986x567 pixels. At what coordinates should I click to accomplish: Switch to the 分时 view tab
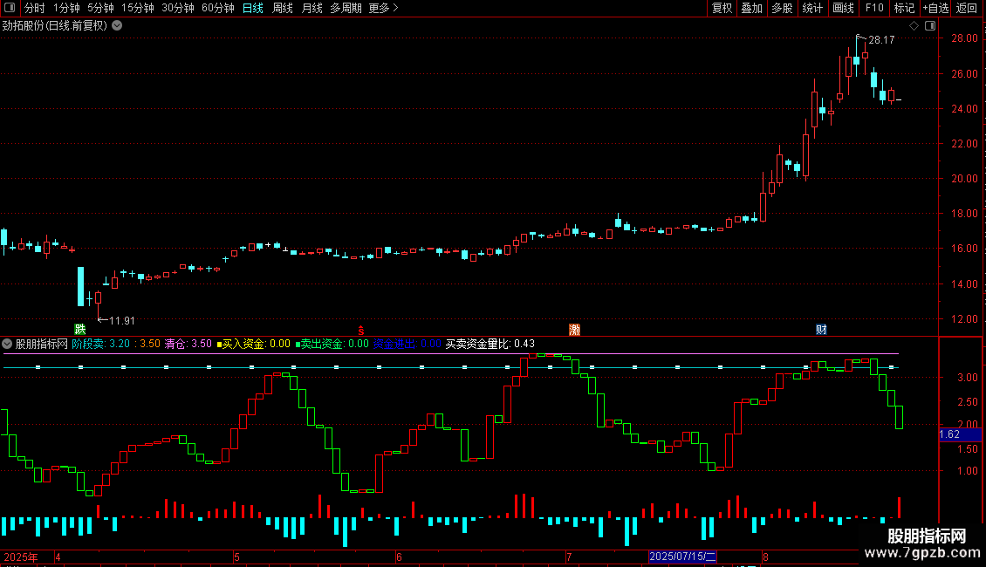35,8
